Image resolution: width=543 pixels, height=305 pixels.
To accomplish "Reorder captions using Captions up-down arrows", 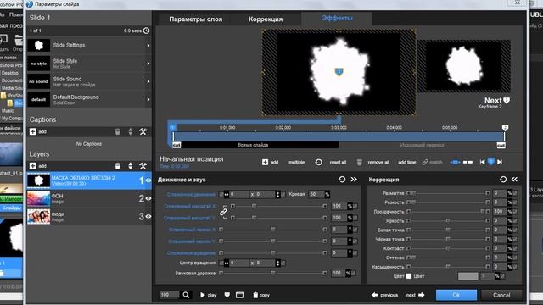I will click(x=130, y=131).
